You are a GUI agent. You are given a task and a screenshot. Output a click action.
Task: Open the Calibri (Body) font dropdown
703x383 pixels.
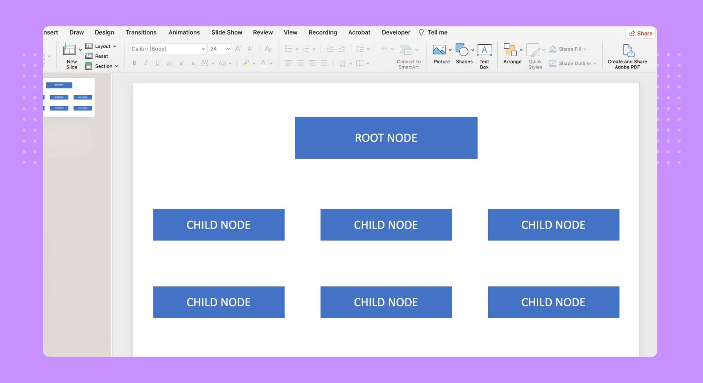pos(203,49)
